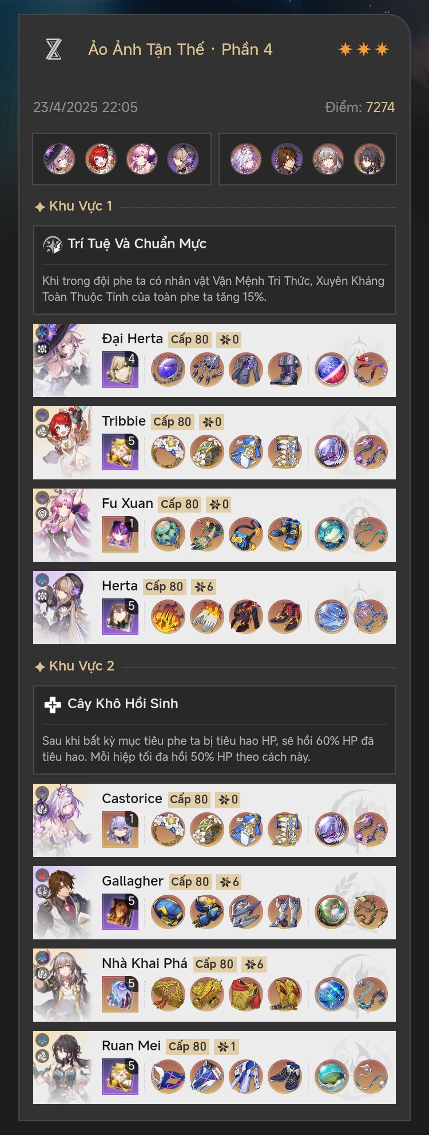Image resolution: width=429 pixels, height=1135 pixels.
Task: Open Fu Xuan's head relic icon
Action: click(x=168, y=534)
